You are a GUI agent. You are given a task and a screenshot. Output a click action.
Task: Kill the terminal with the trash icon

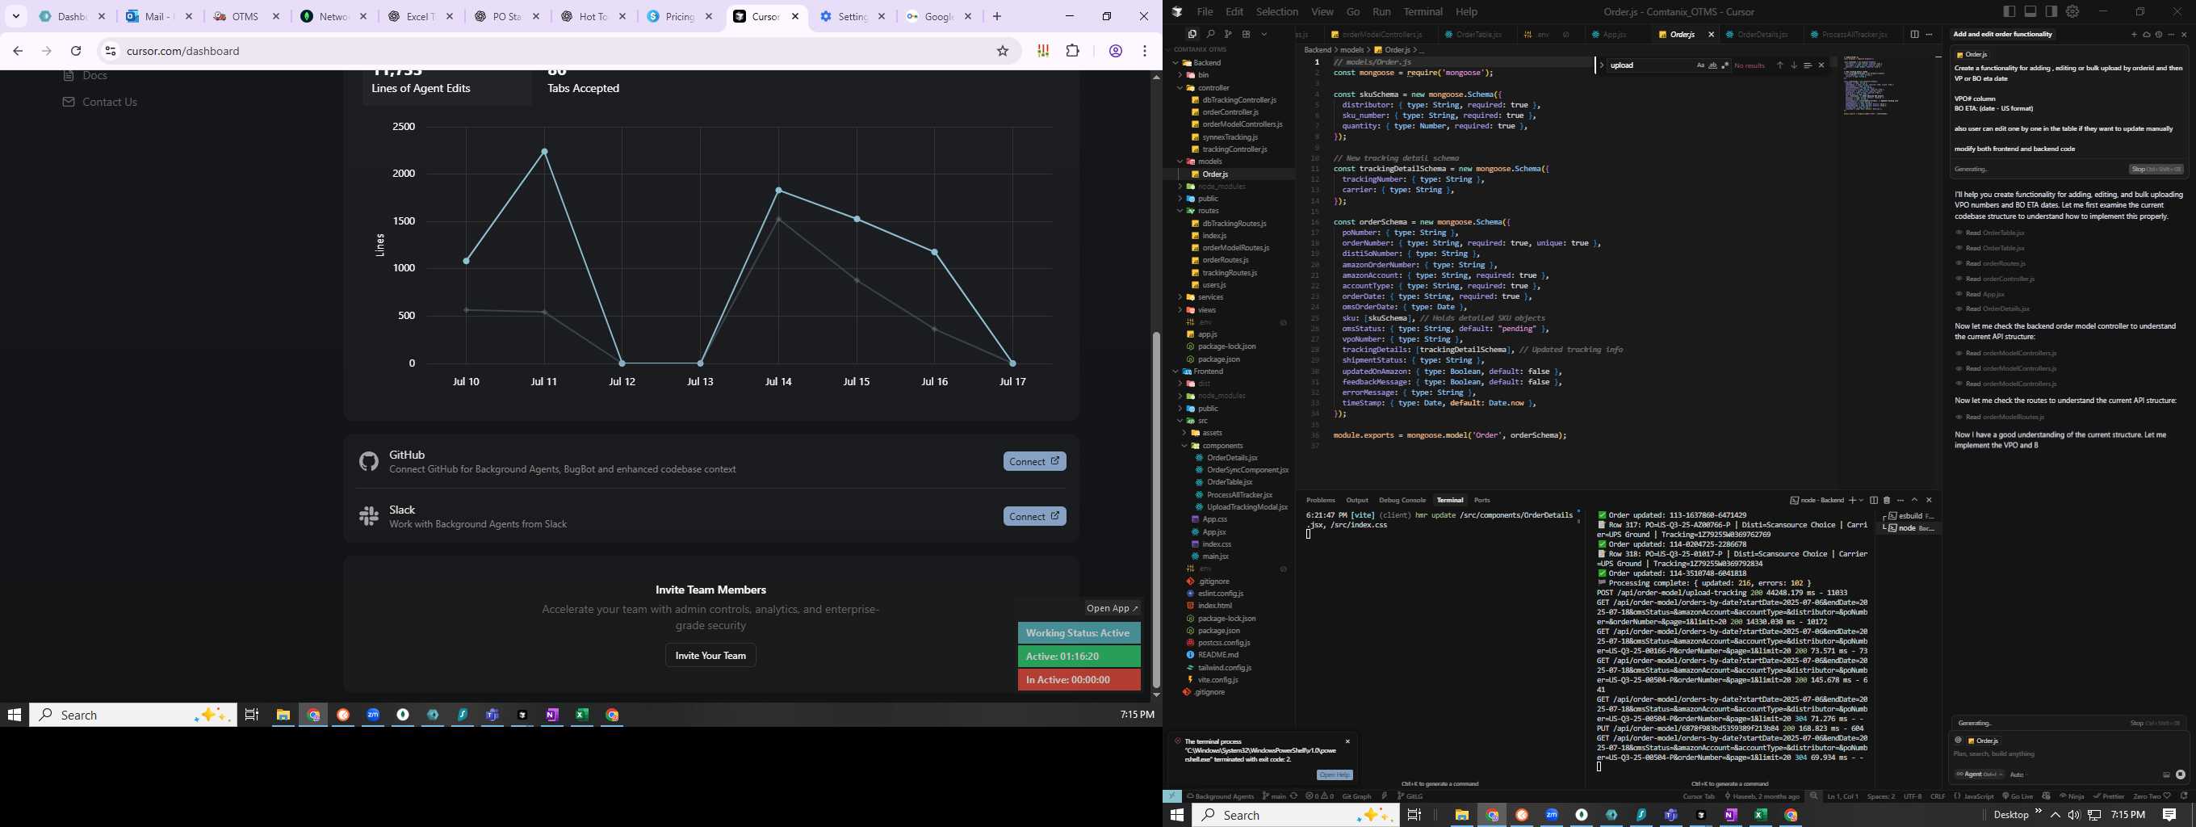click(1887, 500)
